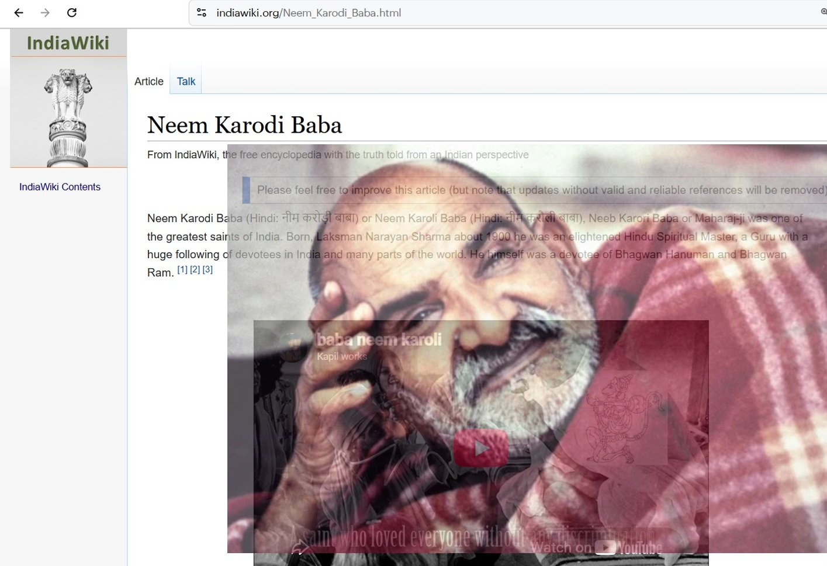
Task: Play the baba neem karoli YouTube video
Action: point(480,448)
